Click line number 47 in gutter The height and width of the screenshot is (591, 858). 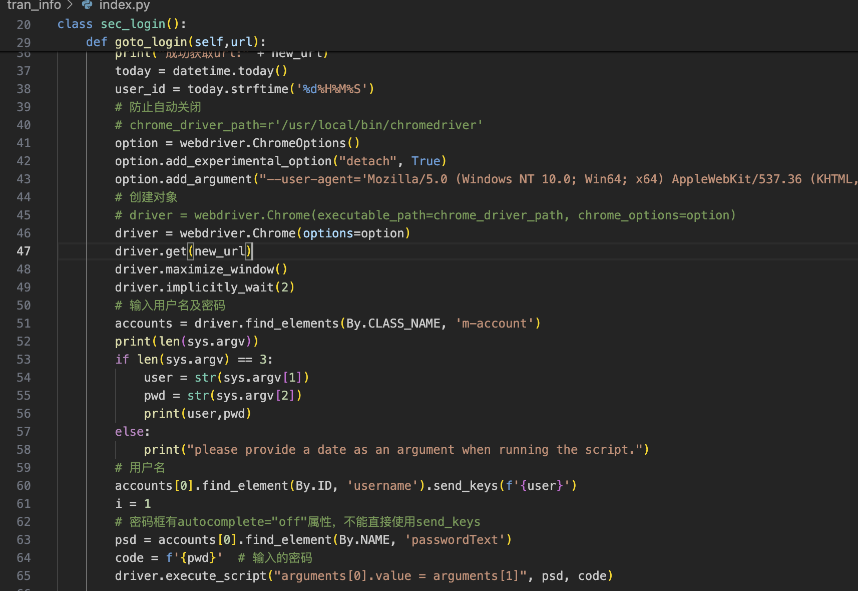click(x=24, y=251)
